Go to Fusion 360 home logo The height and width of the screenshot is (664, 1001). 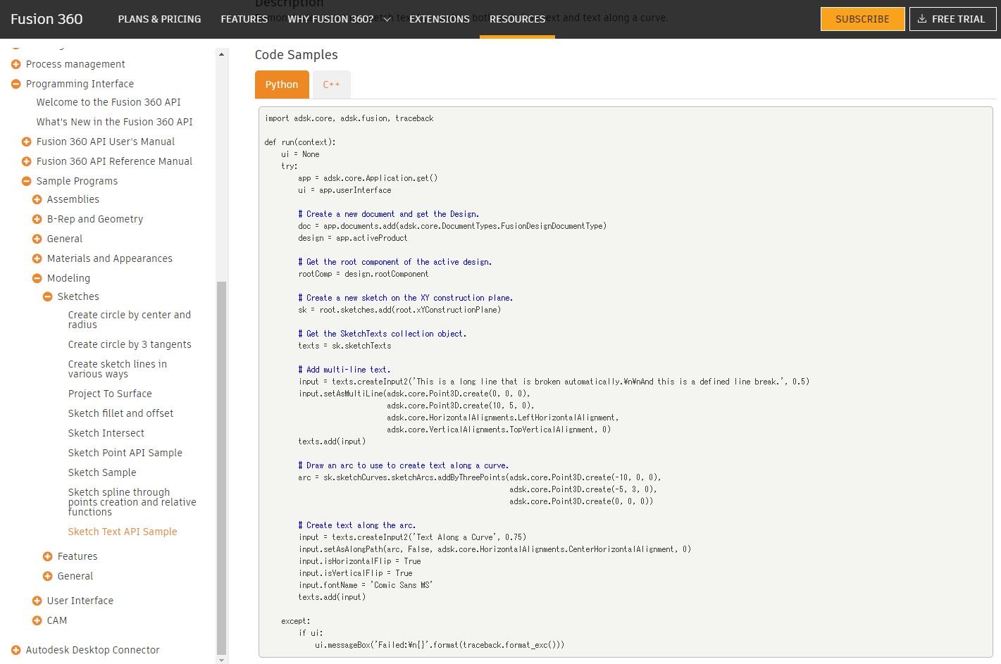(x=46, y=19)
